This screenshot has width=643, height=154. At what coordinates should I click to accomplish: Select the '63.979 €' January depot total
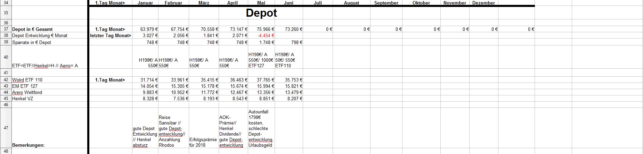145,29
